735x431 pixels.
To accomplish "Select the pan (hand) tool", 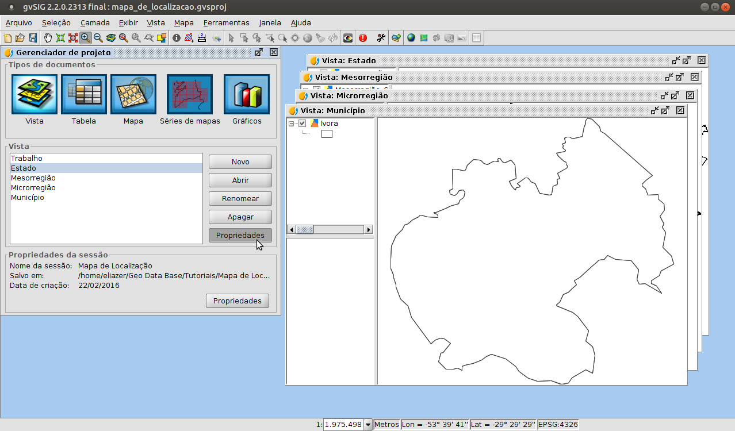I will (x=48, y=38).
